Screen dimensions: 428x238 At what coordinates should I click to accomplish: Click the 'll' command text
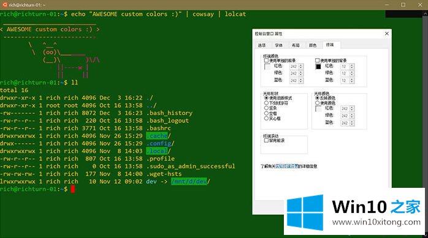[75, 83]
